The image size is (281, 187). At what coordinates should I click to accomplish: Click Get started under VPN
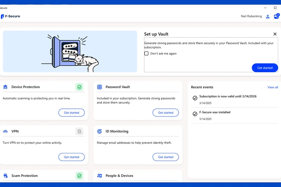point(71,157)
